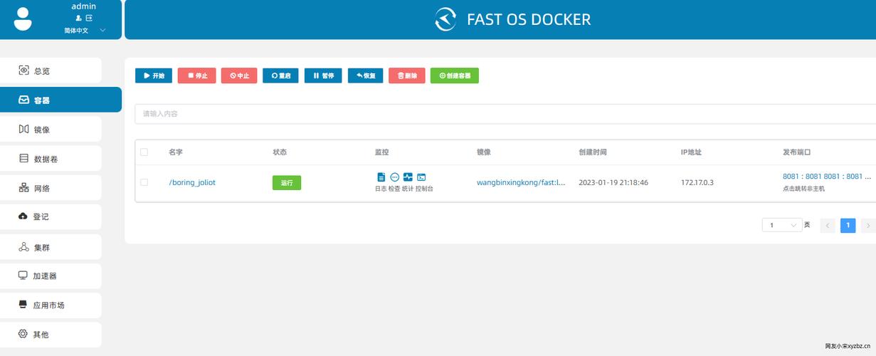Image resolution: width=876 pixels, height=356 pixels.
Task: Switch to the 网络 network sidebar item
Action: [51, 188]
